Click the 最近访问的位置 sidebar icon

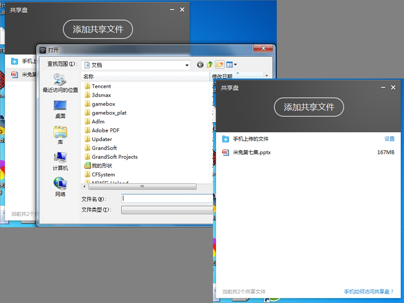pos(60,82)
